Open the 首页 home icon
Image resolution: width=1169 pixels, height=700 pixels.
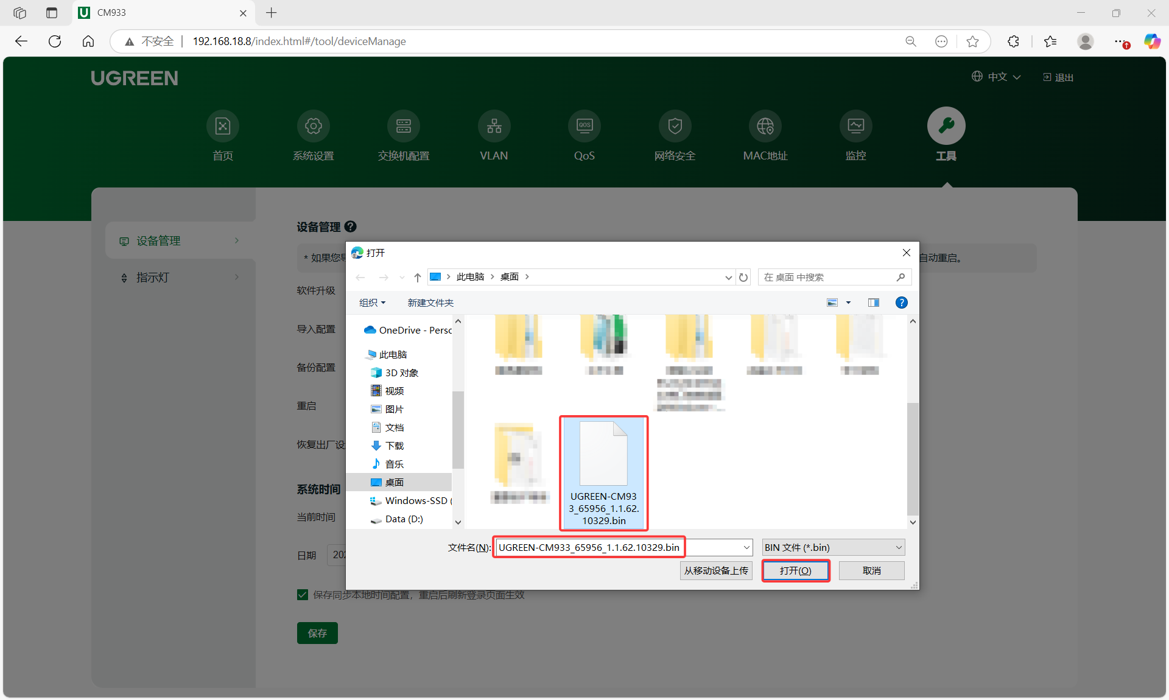pyautogui.click(x=223, y=126)
